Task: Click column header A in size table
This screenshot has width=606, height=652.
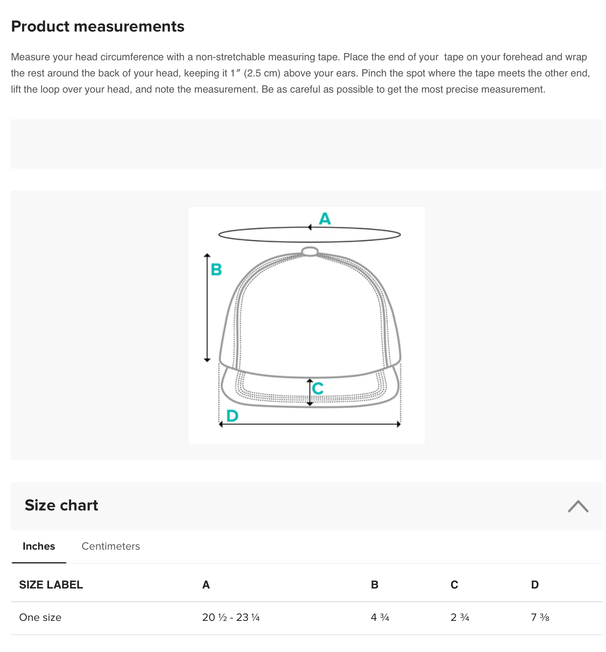Action: pyautogui.click(x=206, y=585)
